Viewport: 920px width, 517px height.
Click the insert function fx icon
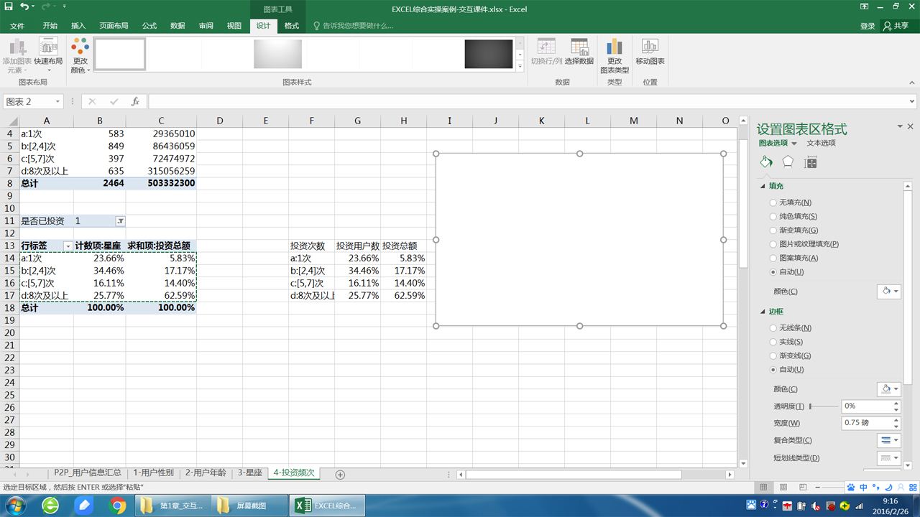135,102
